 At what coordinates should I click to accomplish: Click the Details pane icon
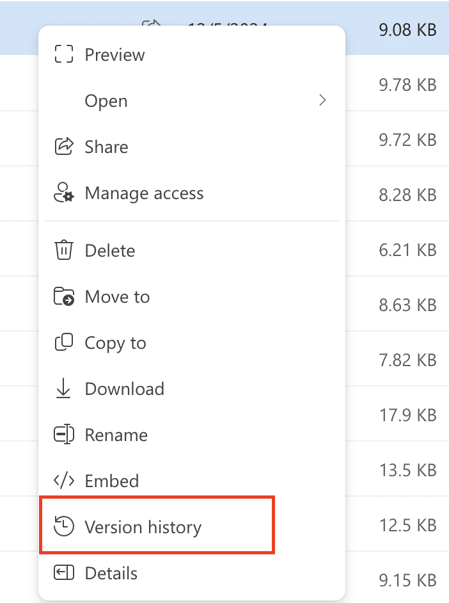click(x=63, y=573)
